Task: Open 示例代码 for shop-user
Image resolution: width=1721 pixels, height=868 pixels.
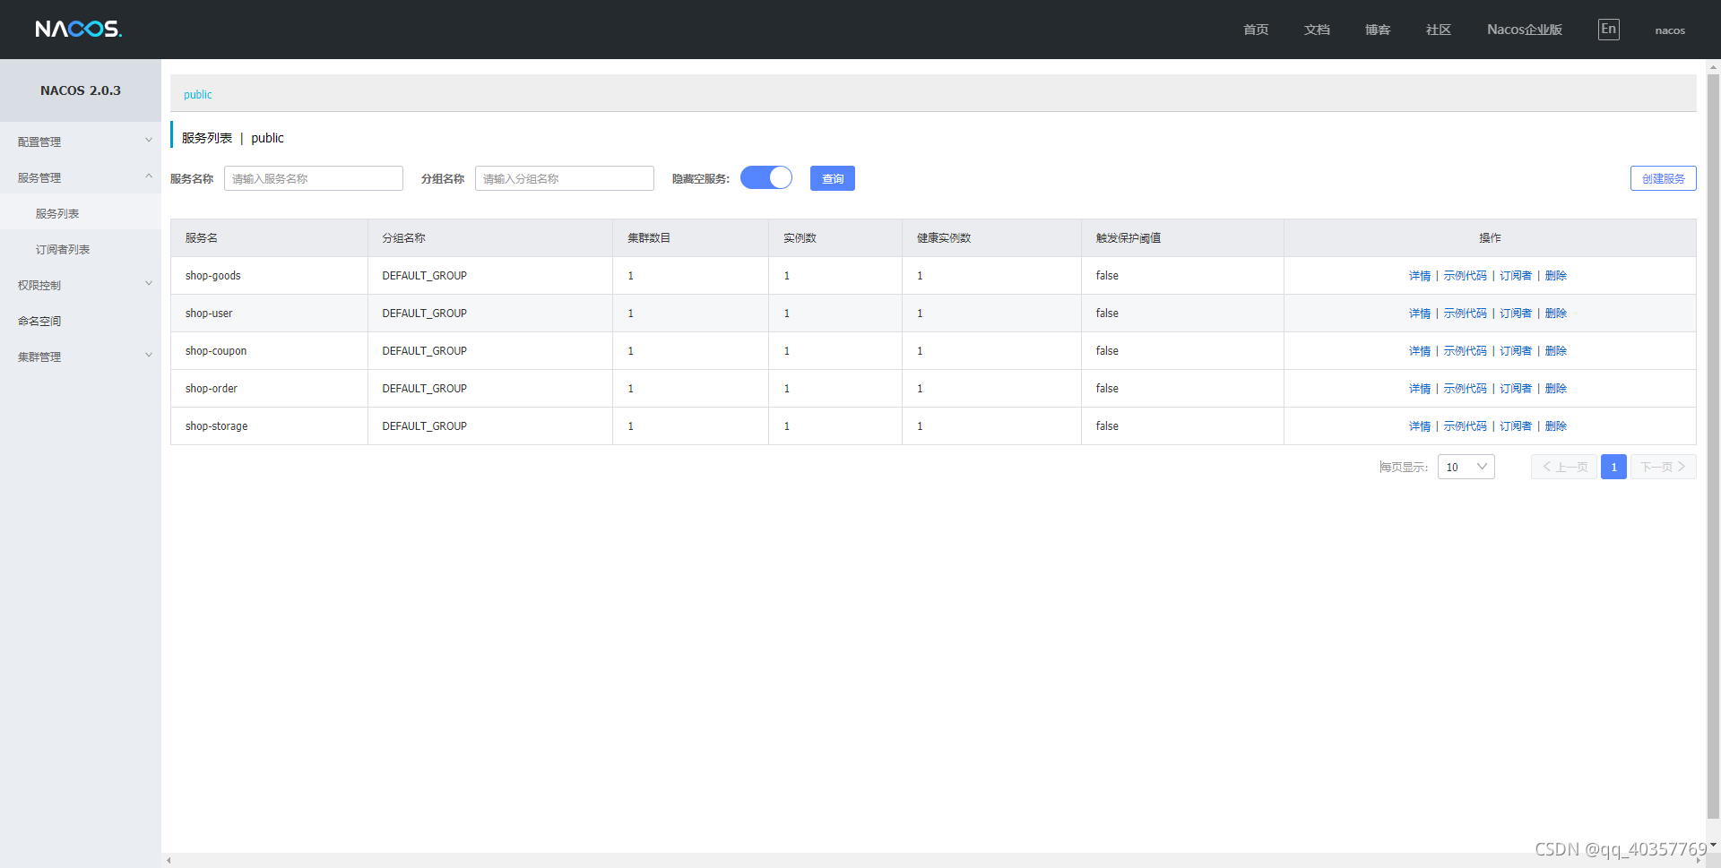Action: 1466,314
